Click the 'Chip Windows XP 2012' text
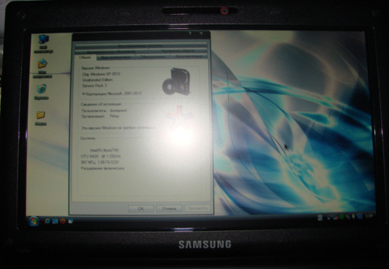The image size is (389, 269). (101, 74)
